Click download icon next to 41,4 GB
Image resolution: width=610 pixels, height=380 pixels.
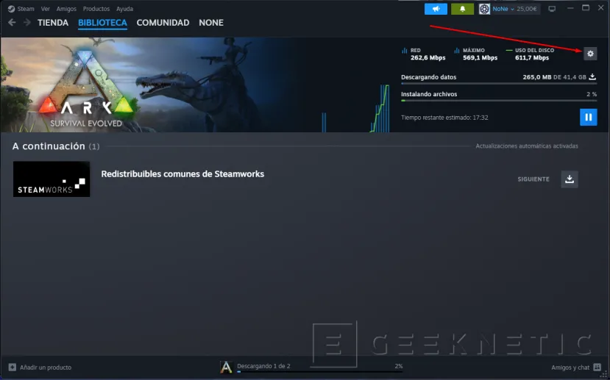tap(592, 77)
